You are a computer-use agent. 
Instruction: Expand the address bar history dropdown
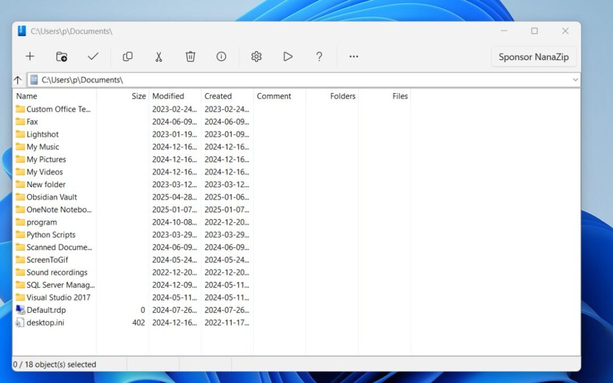pyautogui.click(x=576, y=79)
